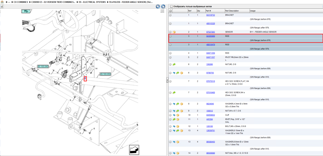Select callout number 4 in the diagram
Screen dimensions: 323x156
point(91,118)
